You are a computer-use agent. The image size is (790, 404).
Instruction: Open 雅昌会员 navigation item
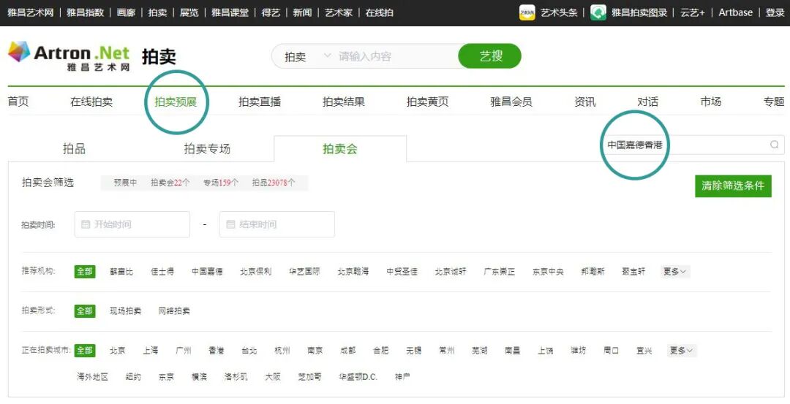pos(511,102)
